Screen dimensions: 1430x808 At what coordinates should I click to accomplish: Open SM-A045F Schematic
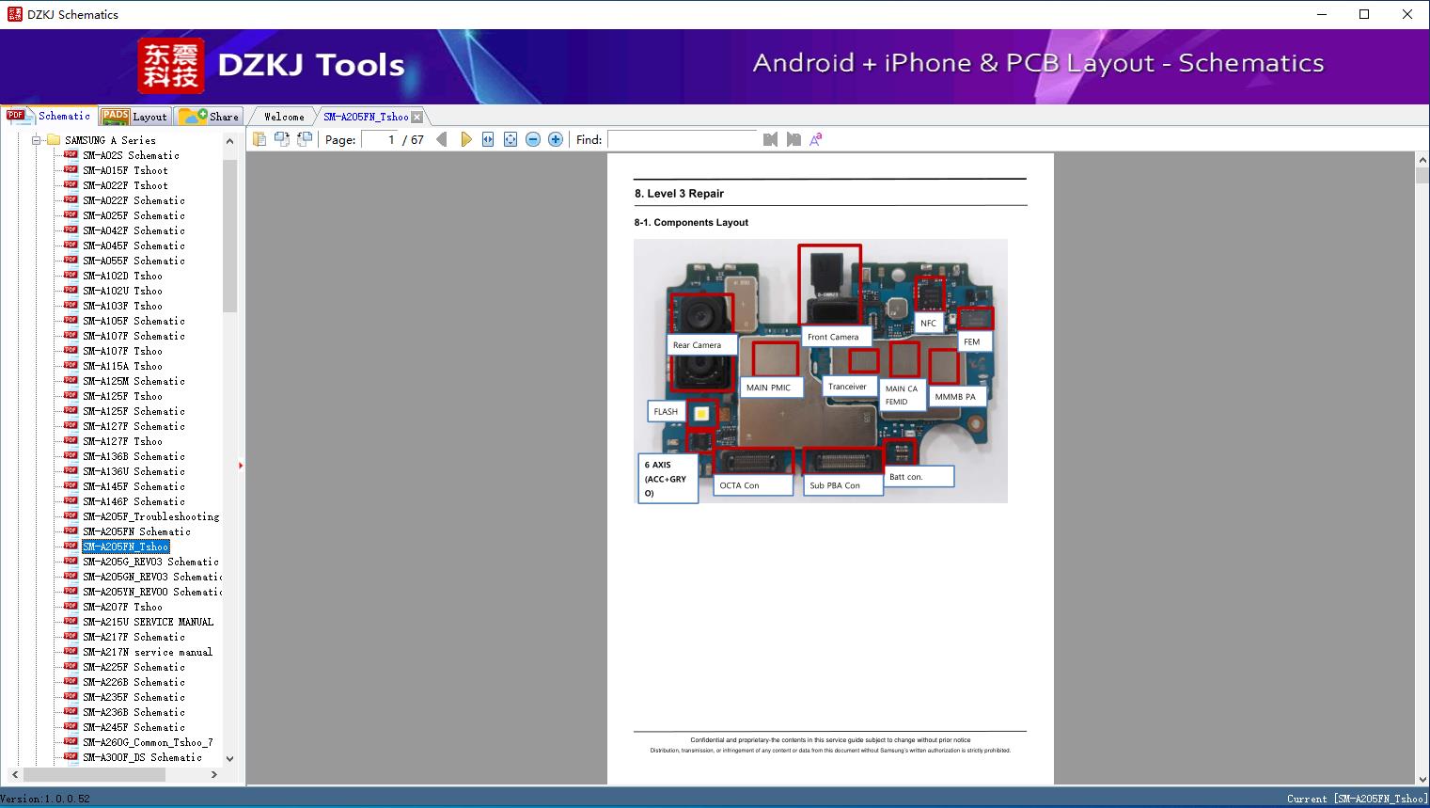pos(134,246)
